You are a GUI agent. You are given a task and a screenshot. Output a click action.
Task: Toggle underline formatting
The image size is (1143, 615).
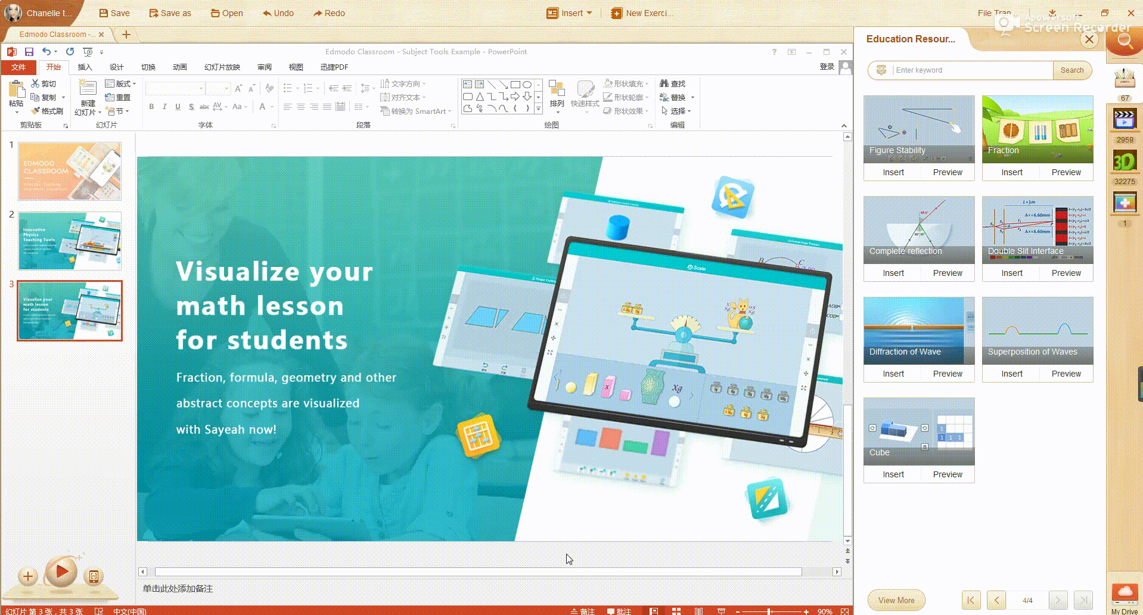pyautogui.click(x=178, y=107)
